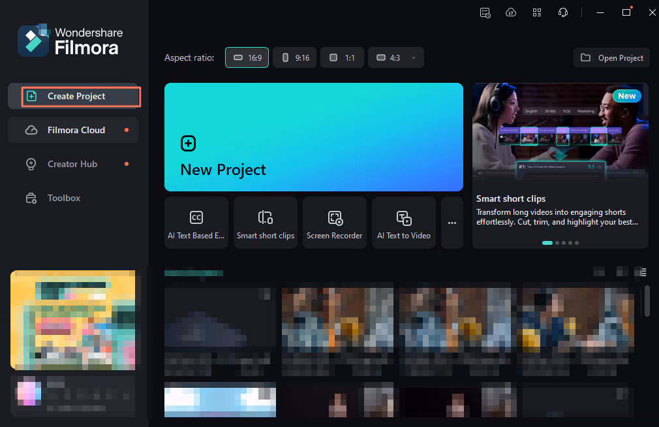The height and width of the screenshot is (427, 659).
Task: Click the plus icon on New Project card
Action: pyautogui.click(x=189, y=144)
